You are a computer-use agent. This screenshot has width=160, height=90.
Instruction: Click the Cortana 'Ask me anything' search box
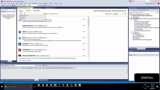[18, 87]
